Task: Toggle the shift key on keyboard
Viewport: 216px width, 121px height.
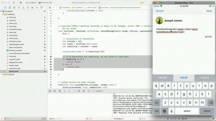Action: [x=157, y=103]
